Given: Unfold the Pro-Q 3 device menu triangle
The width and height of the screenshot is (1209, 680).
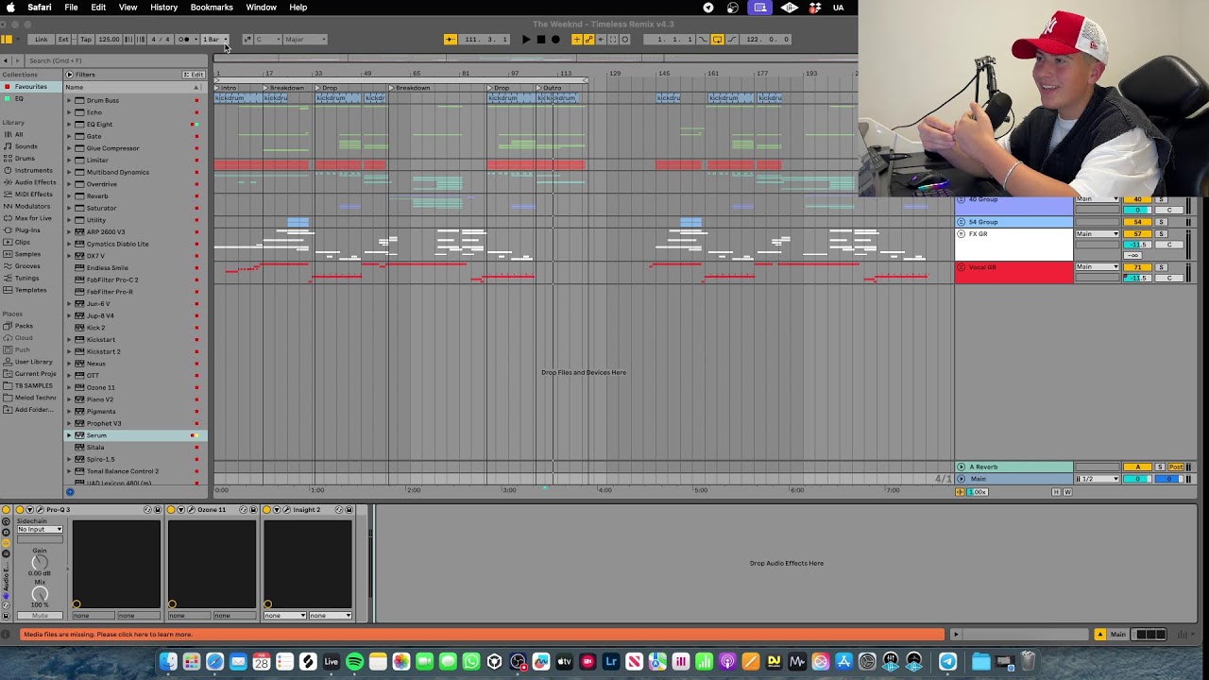Looking at the screenshot, I should point(30,510).
